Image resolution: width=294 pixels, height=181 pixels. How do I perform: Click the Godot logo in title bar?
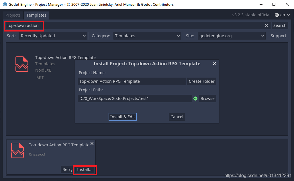5,4
